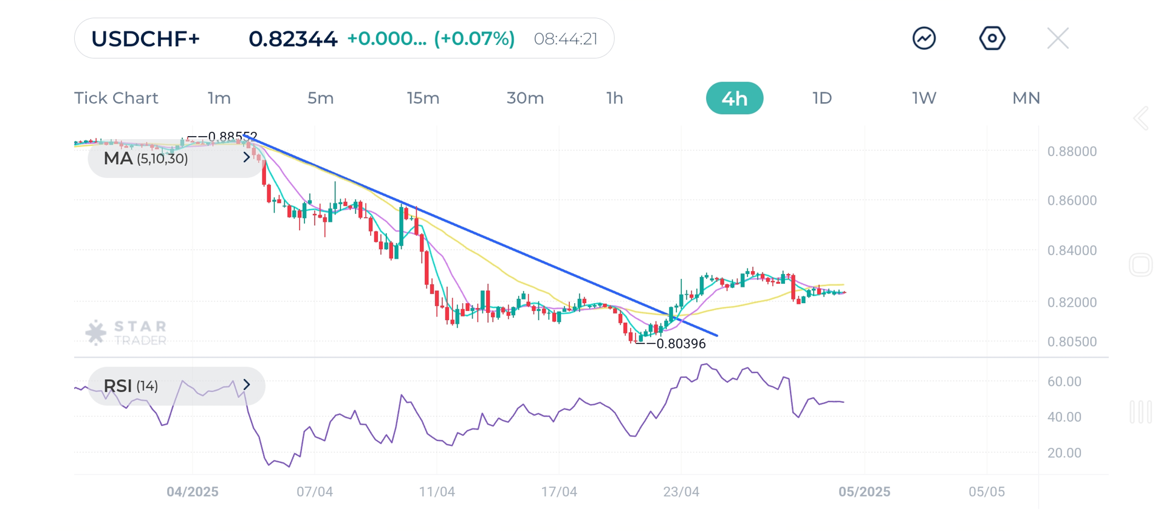Toggle the active 4h timeframe pill
The height and width of the screenshot is (531, 1169).
pyautogui.click(x=734, y=98)
